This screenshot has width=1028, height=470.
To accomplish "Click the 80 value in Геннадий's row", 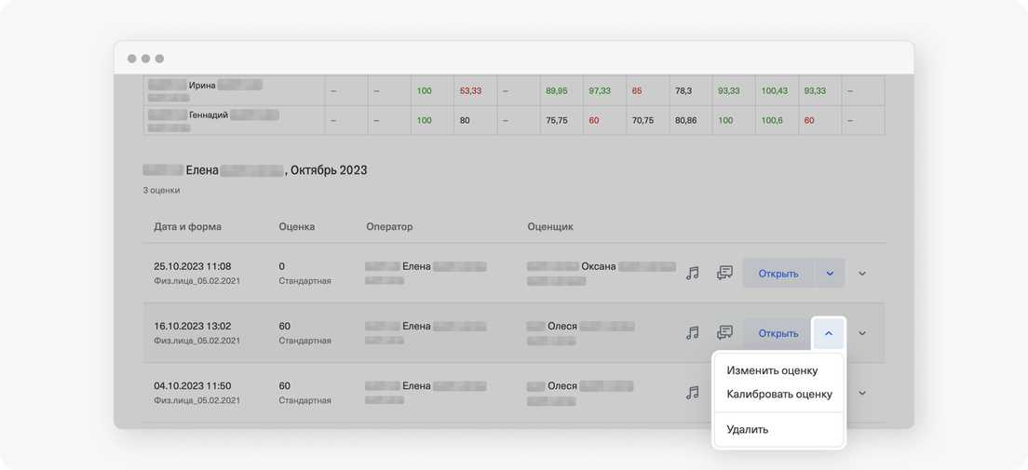I will click(465, 121).
